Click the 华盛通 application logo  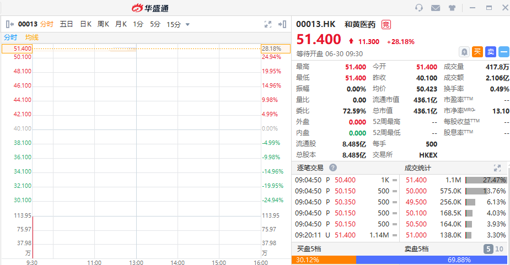coord(150,8)
